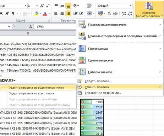Open Наборы значков submenu
164x136 pixels.
120,72
